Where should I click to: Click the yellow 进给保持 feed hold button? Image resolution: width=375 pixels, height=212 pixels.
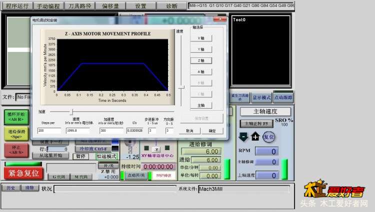tap(16, 134)
